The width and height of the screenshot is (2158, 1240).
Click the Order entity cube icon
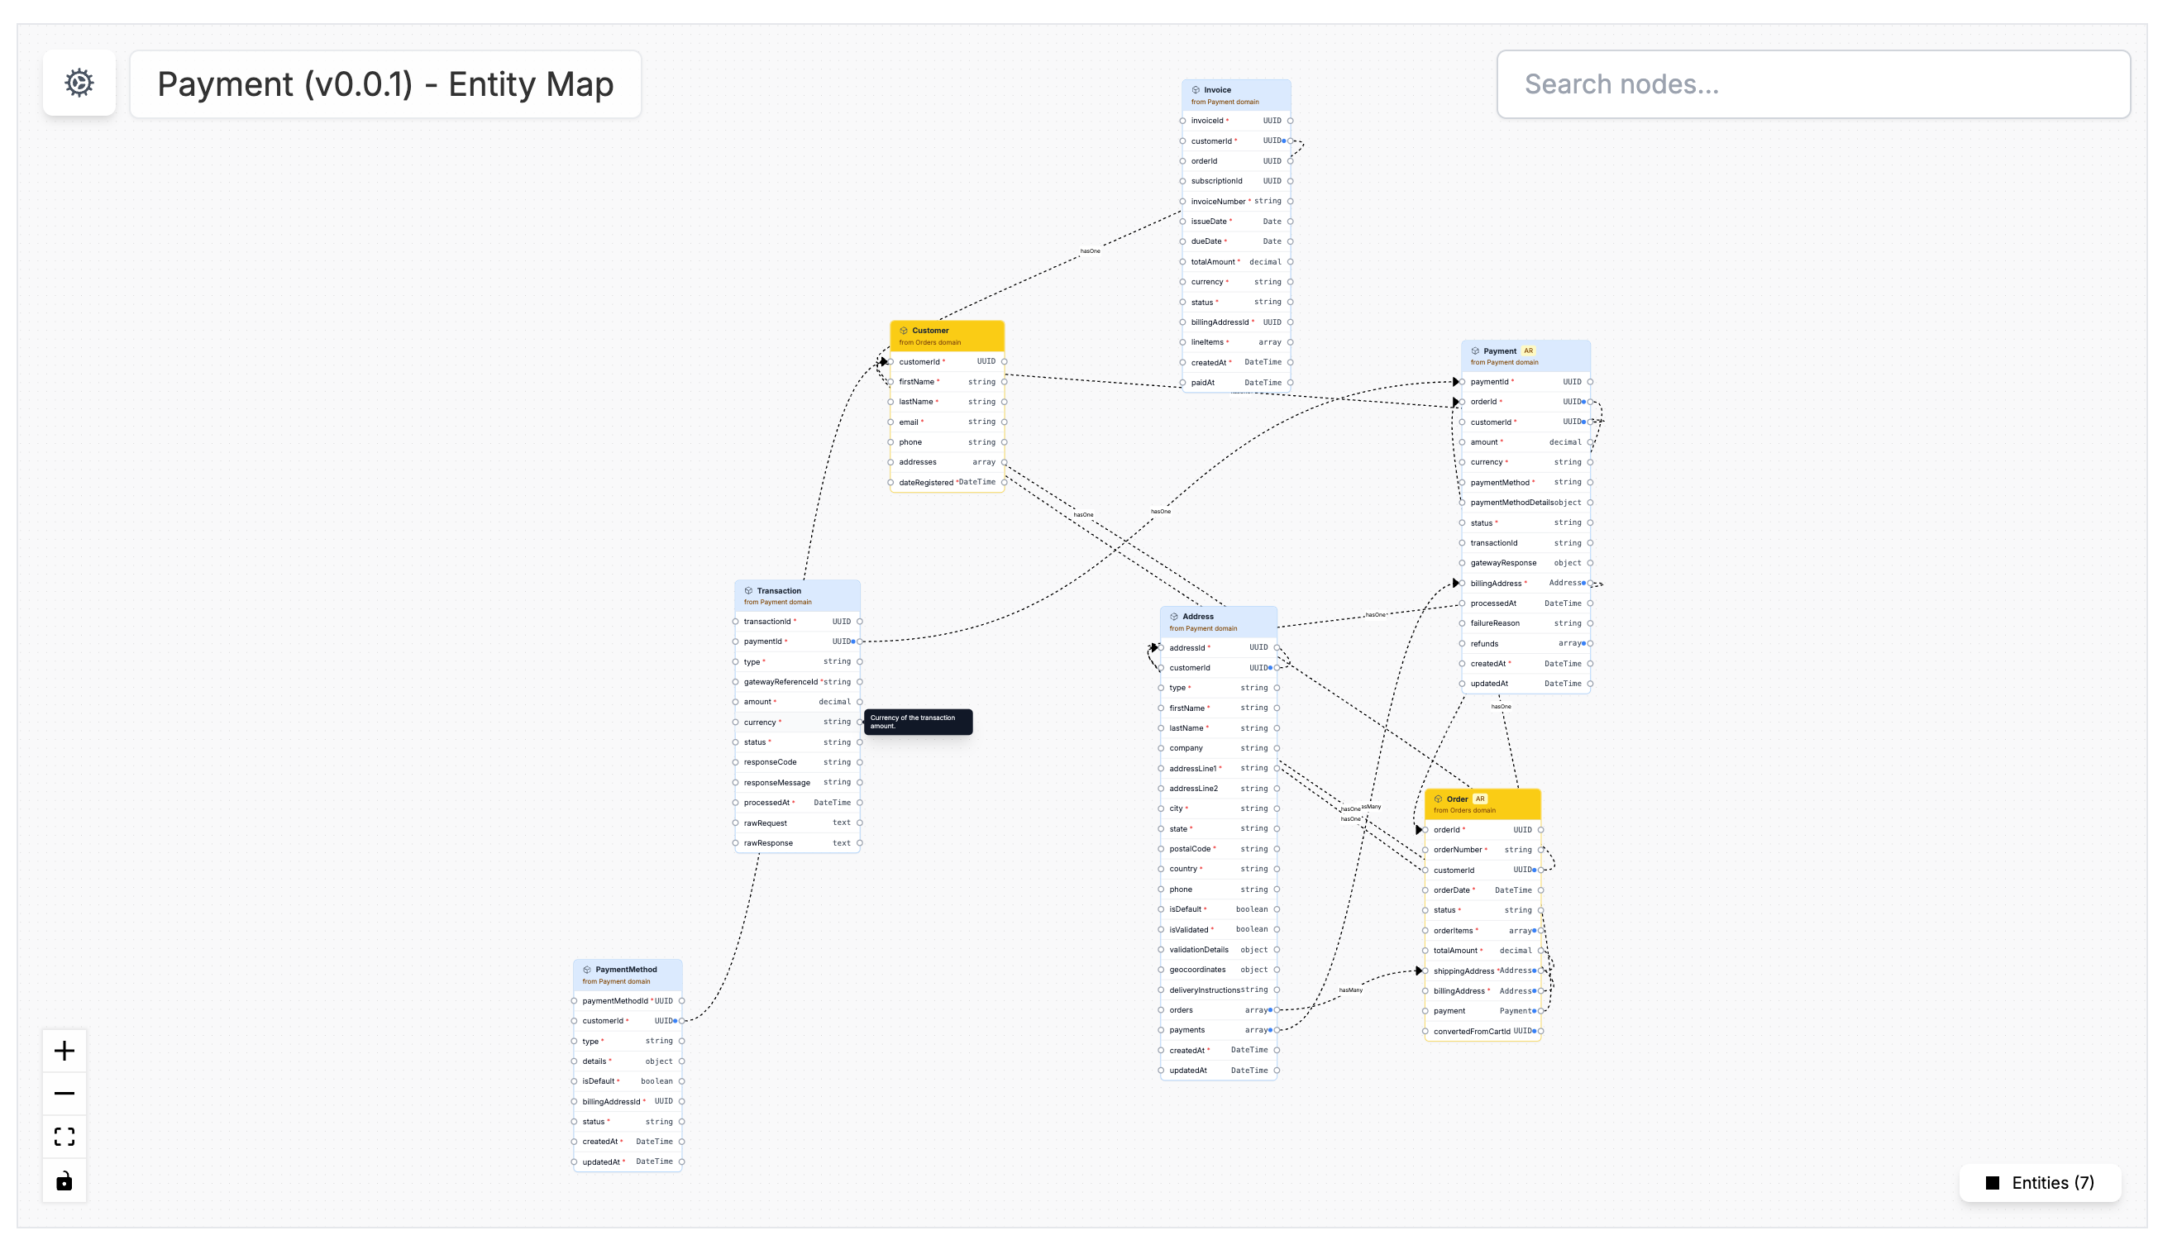coord(1437,799)
